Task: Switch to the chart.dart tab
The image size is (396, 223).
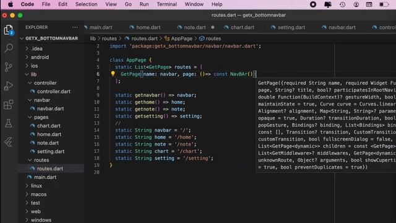Action: (x=242, y=27)
